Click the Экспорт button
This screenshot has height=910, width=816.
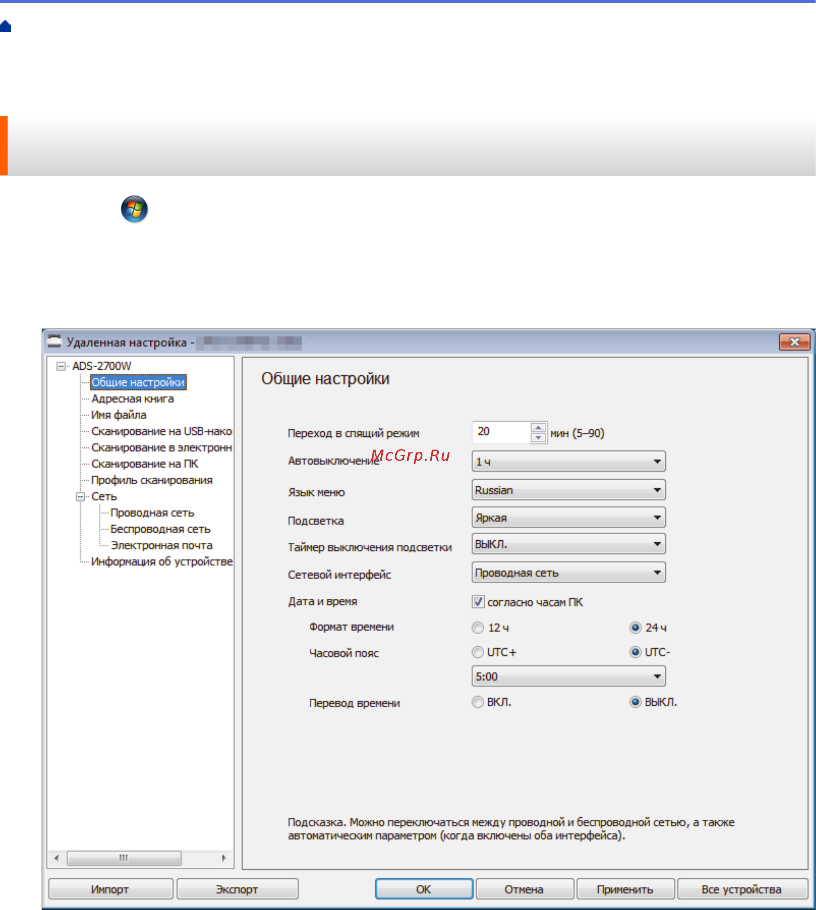coord(237,889)
